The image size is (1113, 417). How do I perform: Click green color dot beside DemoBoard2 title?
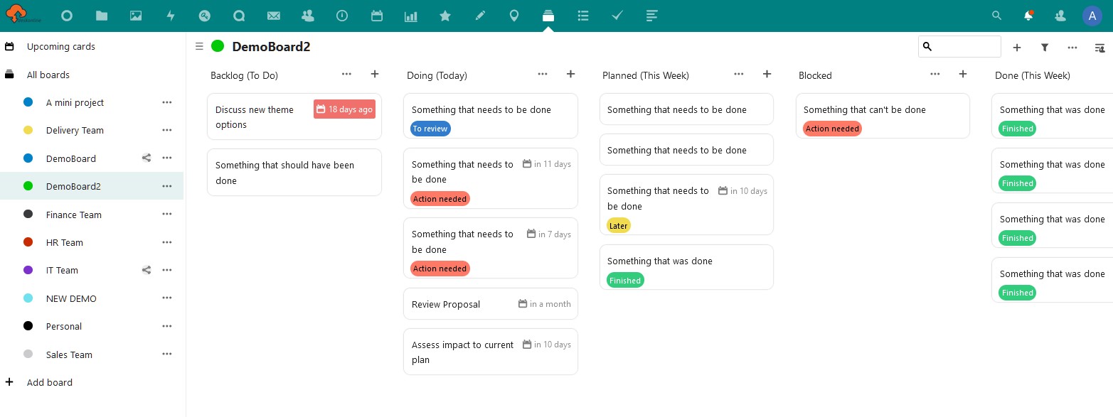click(218, 46)
